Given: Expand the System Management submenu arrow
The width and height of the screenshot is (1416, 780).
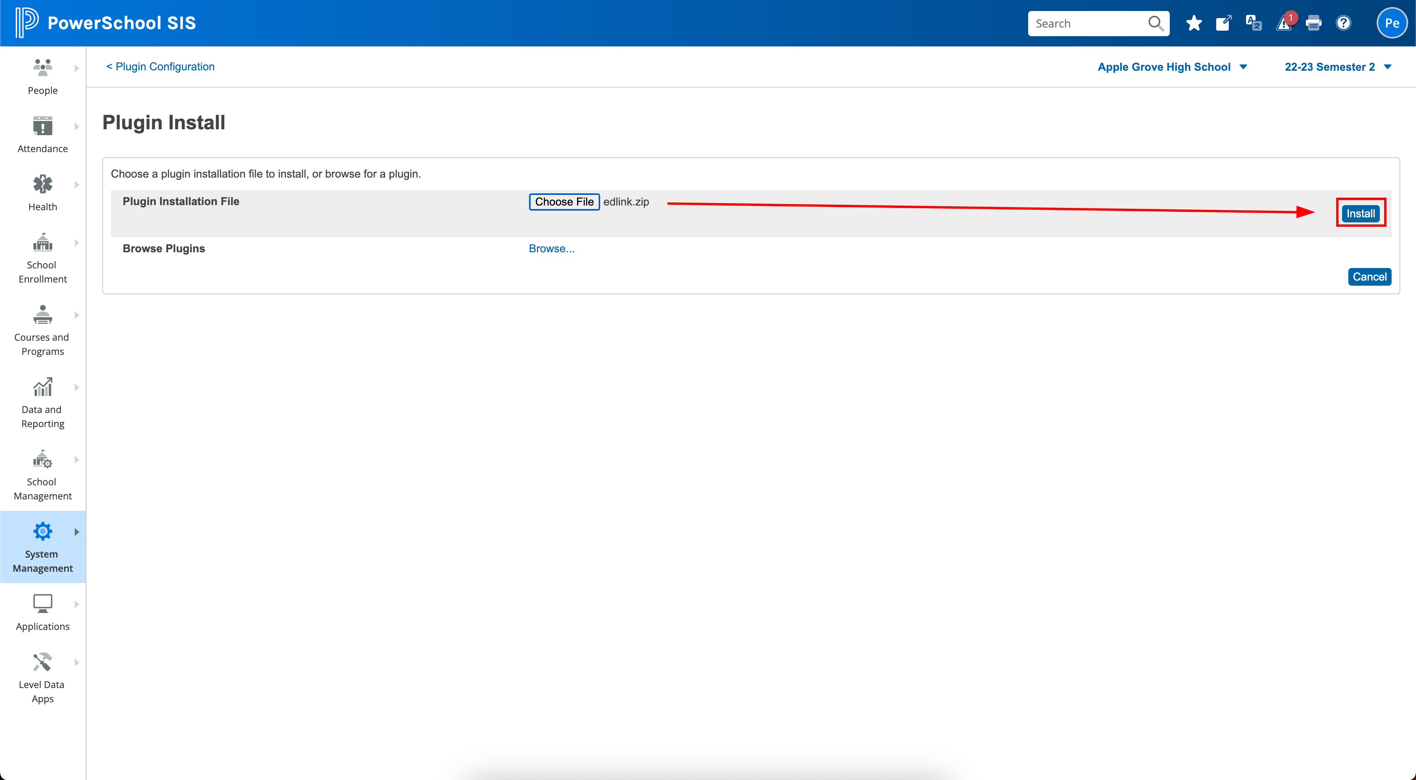Looking at the screenshot, I should 77,532.
